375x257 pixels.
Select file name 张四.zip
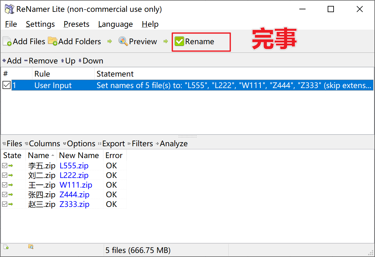click(x=42, y=194)
